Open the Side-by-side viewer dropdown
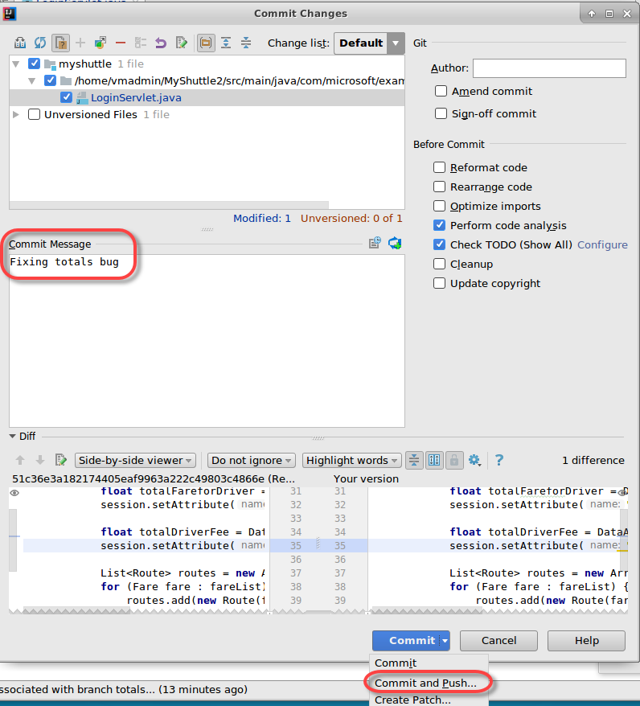640x706 pixels. pyautogui.click(x=135, y=460)
